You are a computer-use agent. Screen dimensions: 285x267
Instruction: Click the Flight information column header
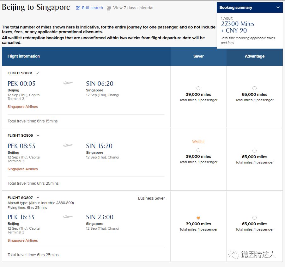coord(86,56)
